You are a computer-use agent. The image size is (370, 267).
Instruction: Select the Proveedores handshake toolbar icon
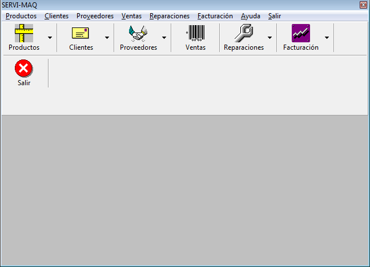(x=138, y=34)
